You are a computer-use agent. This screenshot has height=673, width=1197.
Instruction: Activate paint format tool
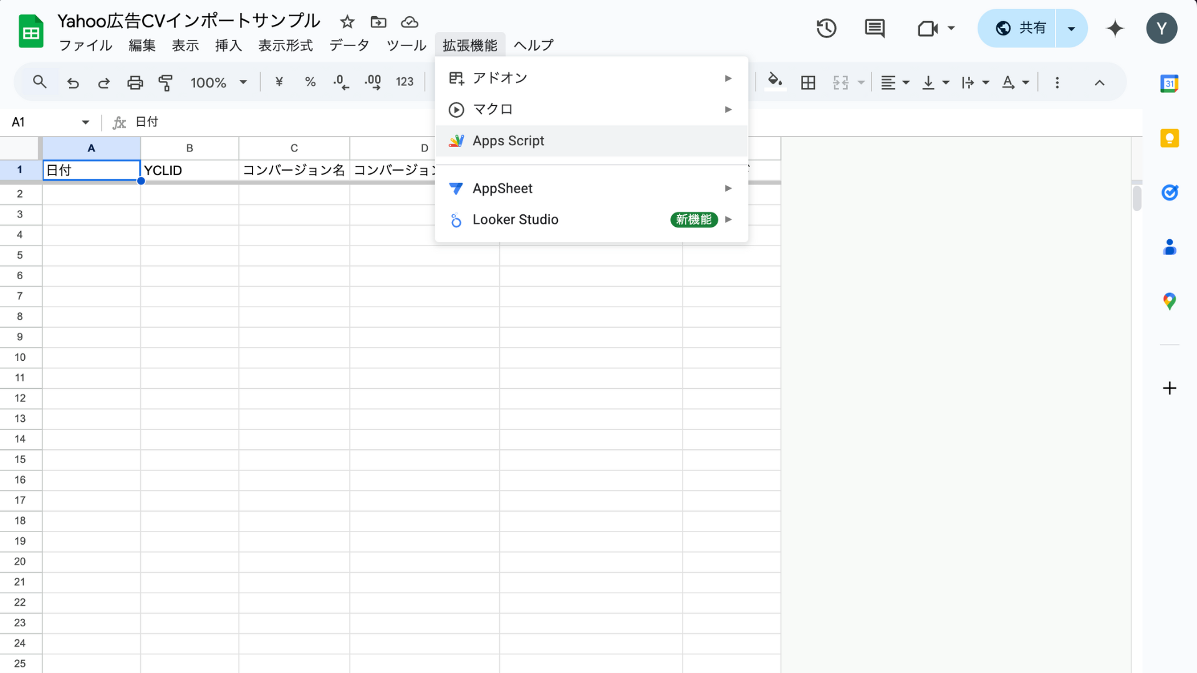[166, 82]
